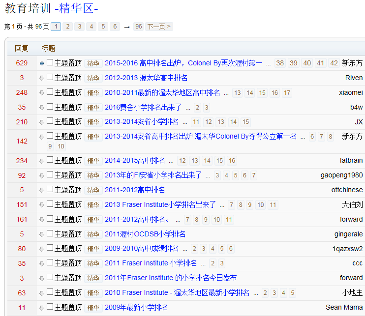The image size is (365, 316).
Task: Click the arrow icon for the 2011年Fraser Institute 的小学排名今日发布 thread
Action: 42,279
